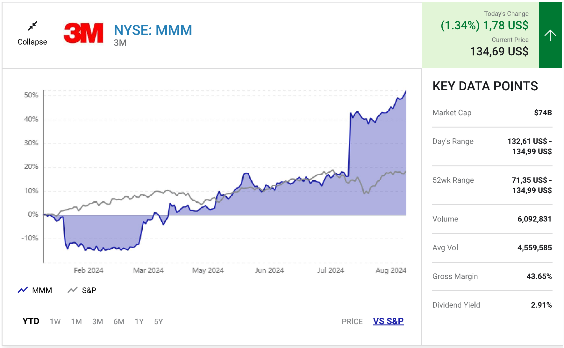Click the S&P gray line legend icon
564x348 pixels.
click(73, 290)
